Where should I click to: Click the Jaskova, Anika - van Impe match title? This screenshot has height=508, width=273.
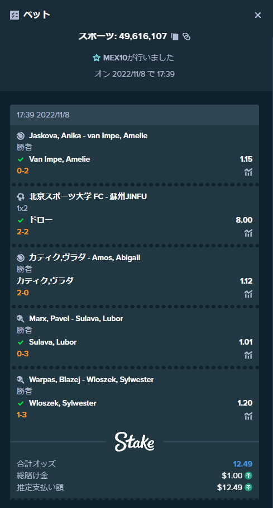point(88,135)
